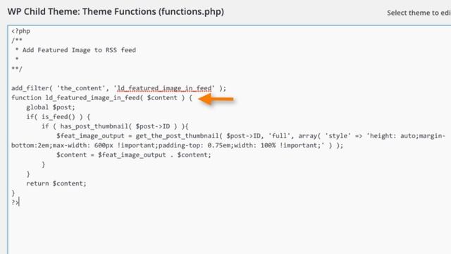Click the comment 'Add Featured Image to RSS feed'
451x254 pixels.
coord(79,50)
